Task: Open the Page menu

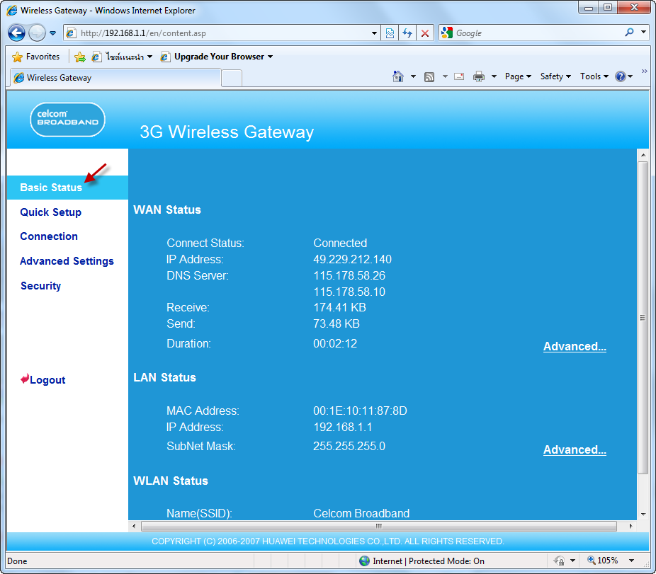Action: (518, 76)
